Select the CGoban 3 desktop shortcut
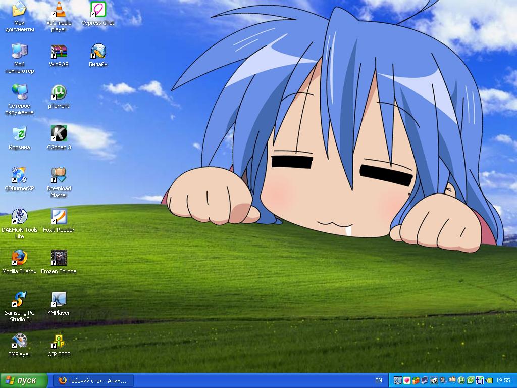Screen dimensions: 517x388 [59, 138]
